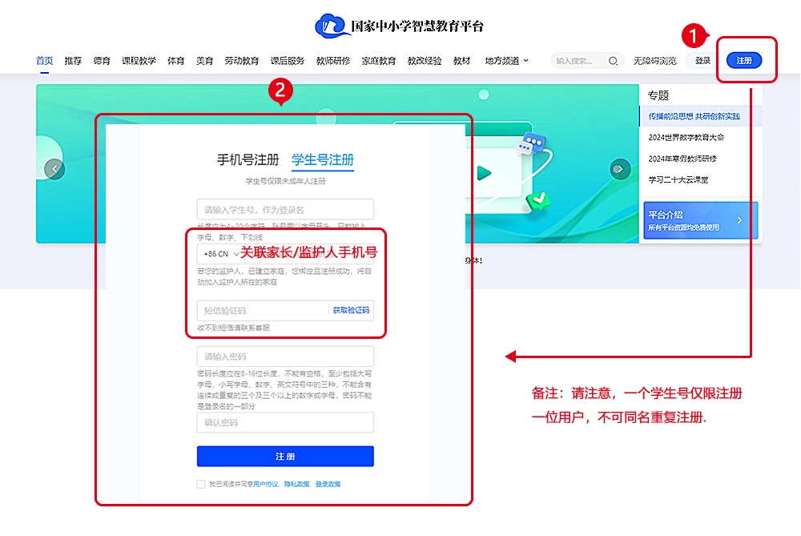Click the left carousel arrow on the banner
This screenshot has width=801, height=536.
click(x=54, y=168)
